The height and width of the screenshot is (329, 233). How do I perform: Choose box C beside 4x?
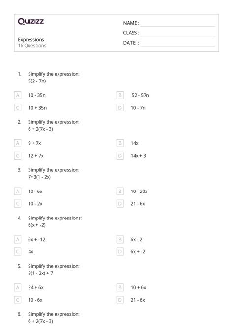pos(17,252)
